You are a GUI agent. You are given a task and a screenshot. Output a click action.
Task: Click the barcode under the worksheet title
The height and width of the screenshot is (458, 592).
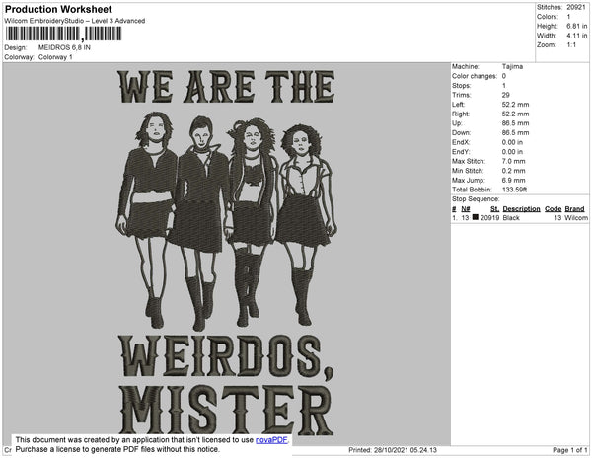point(63,34)
